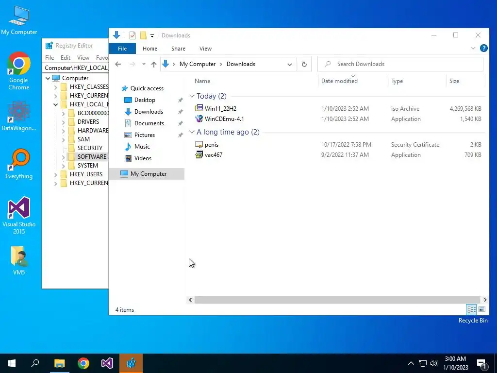Switch to Details view layout

point(471,309)
